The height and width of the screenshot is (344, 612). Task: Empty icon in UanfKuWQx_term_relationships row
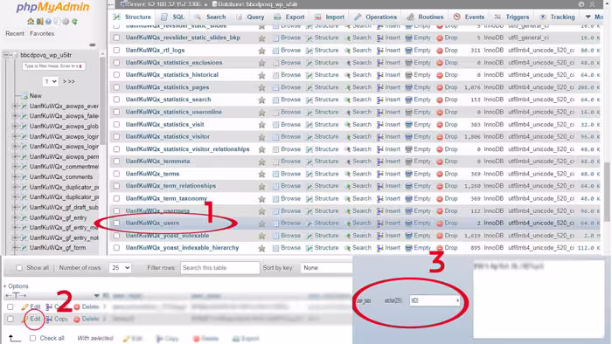coord(408,186)
